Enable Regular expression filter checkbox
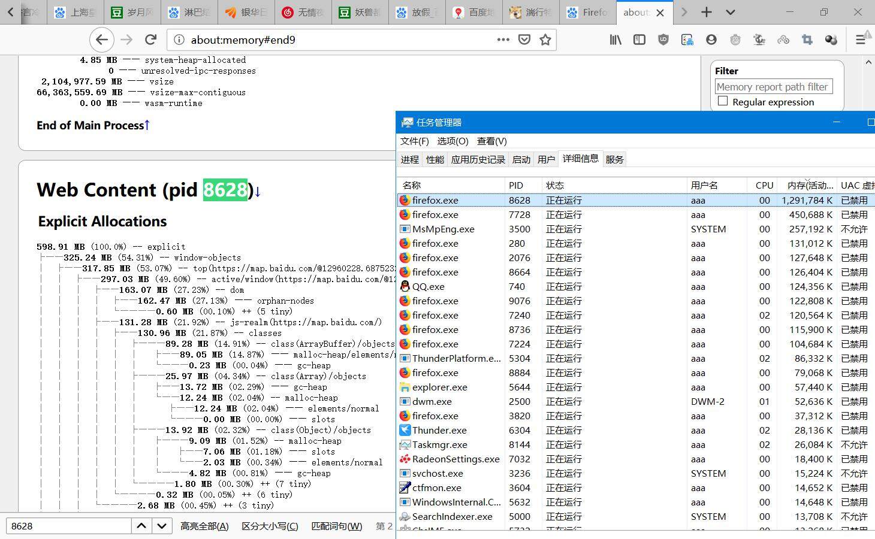The width and height of the screenshot is (875, 539). (x=723, y=101)
